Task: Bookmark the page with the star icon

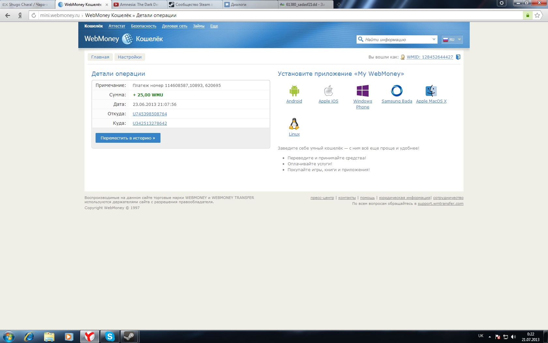Action: point(537,15)
